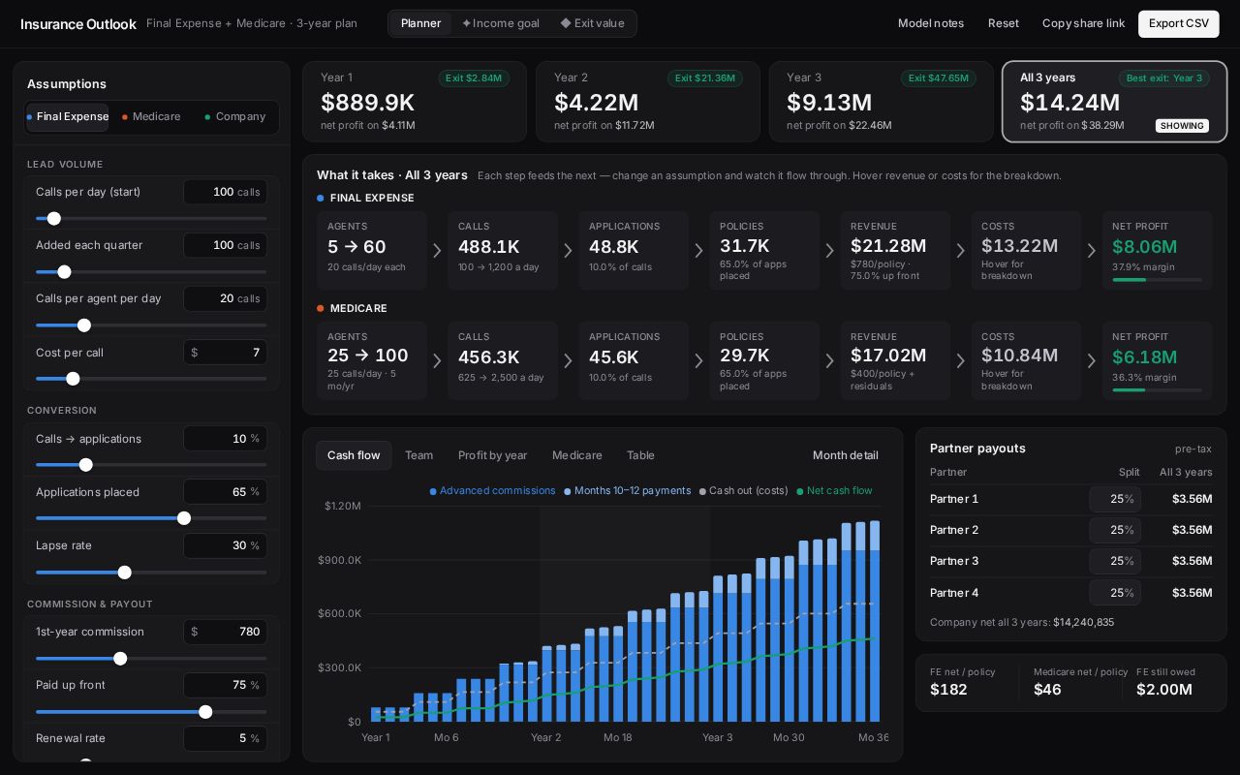Click the Medicare revenue $17.02M card
Screen dimensions: 1240x775
(x=895, y=360)
